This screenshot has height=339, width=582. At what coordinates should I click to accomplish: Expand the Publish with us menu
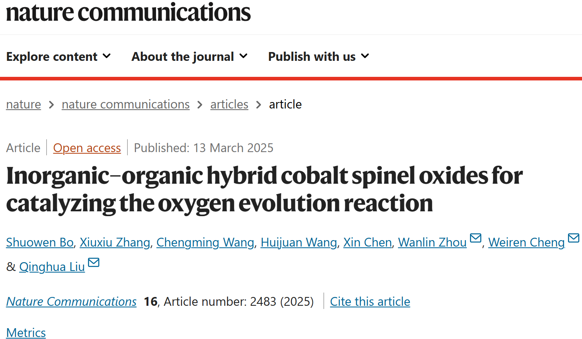318,56
